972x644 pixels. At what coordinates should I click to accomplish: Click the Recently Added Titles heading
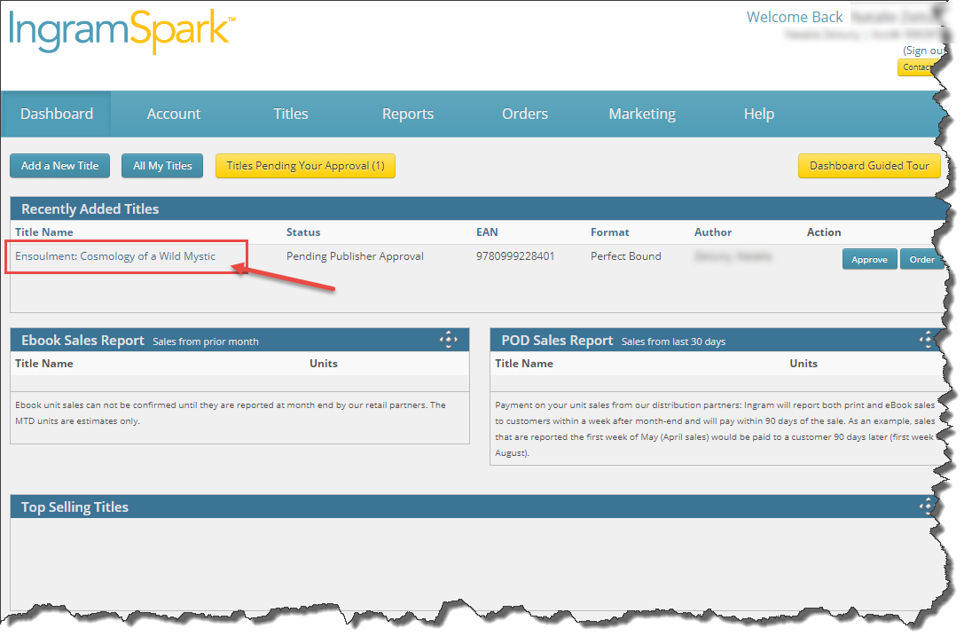[90, 209]
